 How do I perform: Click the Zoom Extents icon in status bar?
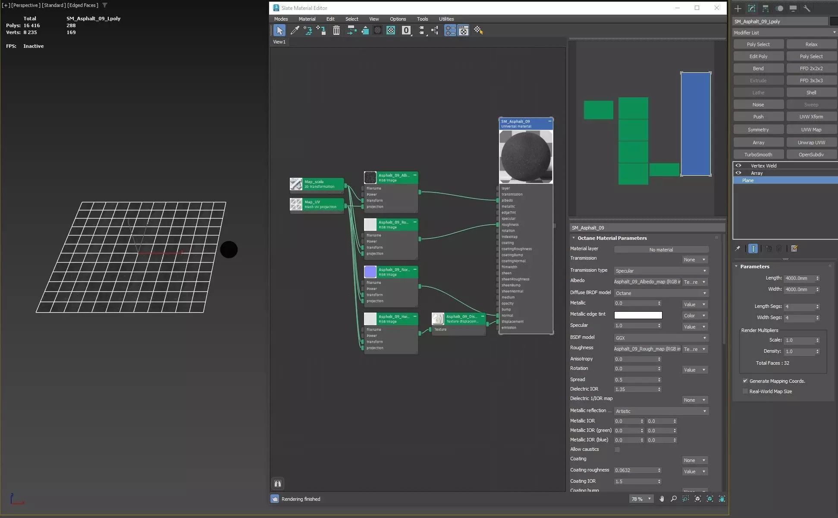(x=698, y=499)
